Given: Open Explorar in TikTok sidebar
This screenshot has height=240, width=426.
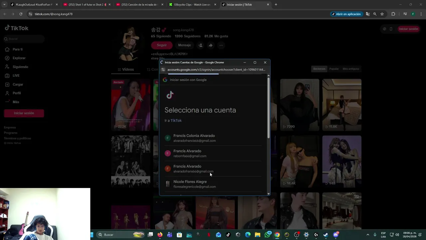Looking at the screenshot, I should coord(19,58).
